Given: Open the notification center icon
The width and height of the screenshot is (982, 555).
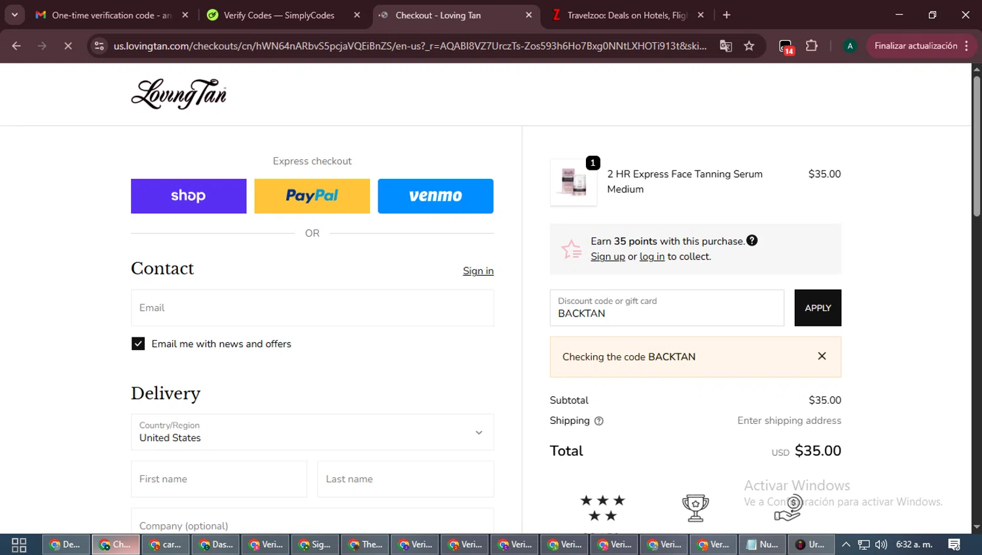Looking at the screenshot, I should [x=955, y=545].
